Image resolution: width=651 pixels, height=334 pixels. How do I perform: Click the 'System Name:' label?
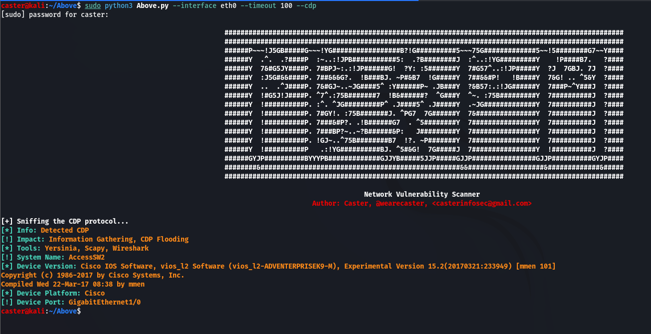[41, 257]
